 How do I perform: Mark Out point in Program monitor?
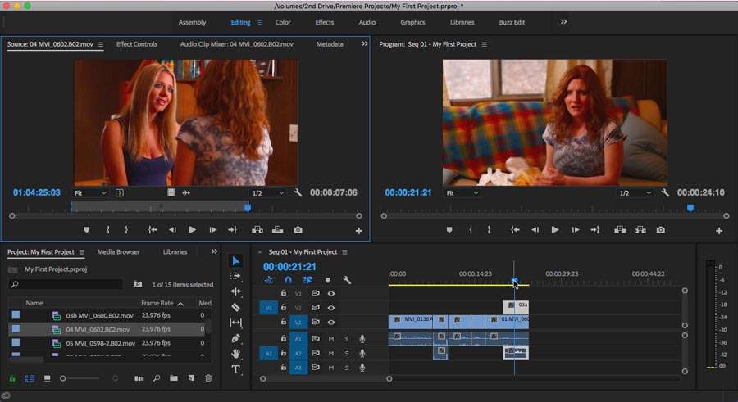[x=489, y=230]
